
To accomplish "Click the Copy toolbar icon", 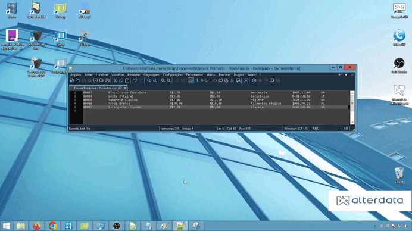I will point(121,80).
